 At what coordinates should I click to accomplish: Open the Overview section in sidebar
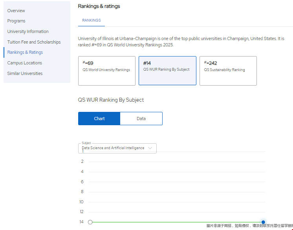[16, 11]
